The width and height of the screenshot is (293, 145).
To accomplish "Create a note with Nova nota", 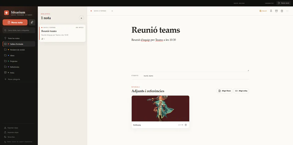I will point(15,22).
